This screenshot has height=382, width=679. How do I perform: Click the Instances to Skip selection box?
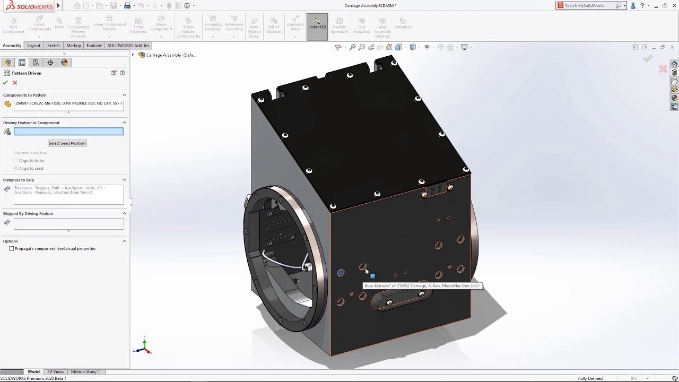(68, 195)
